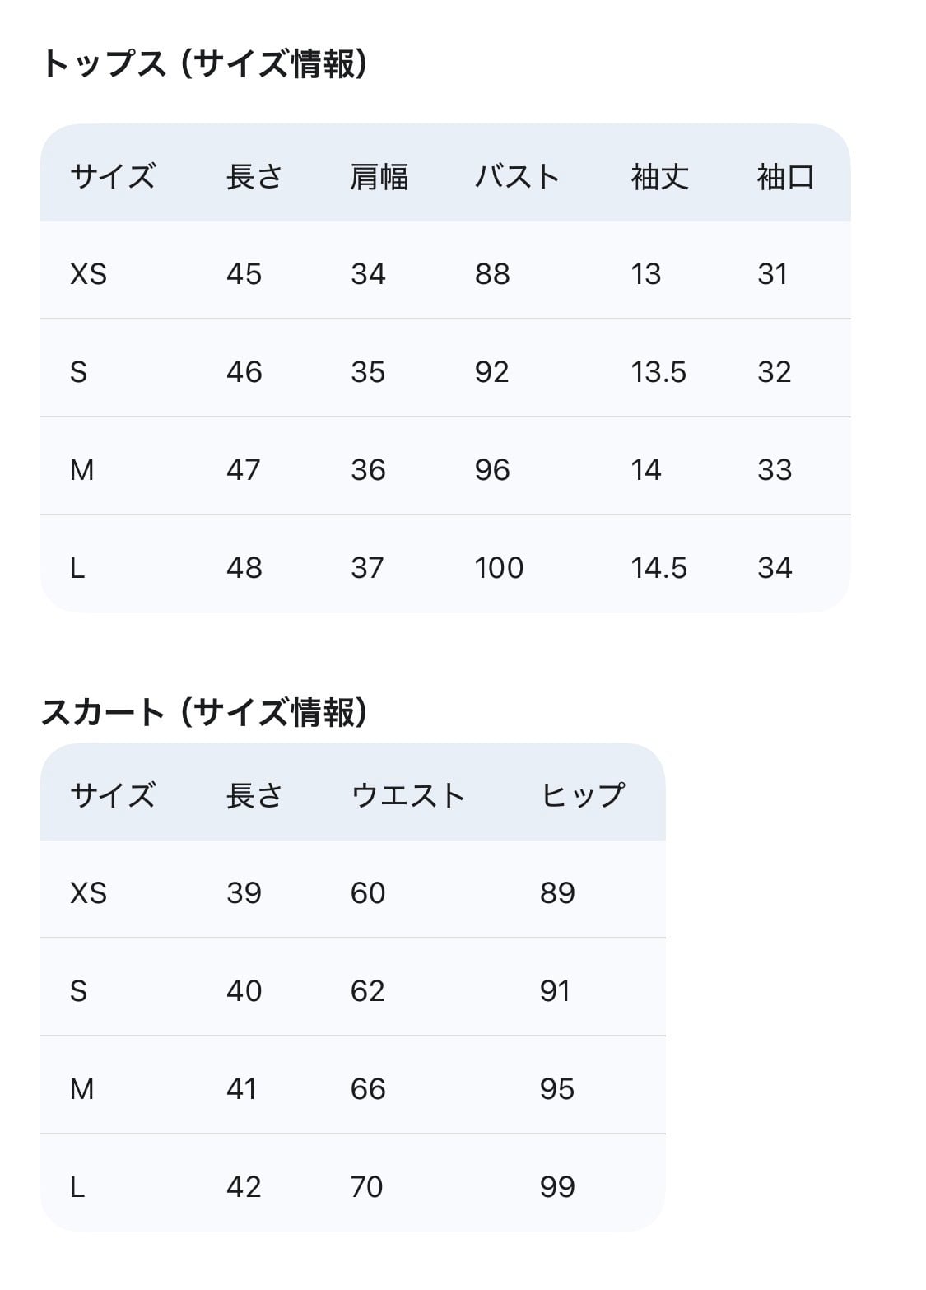Select the skirt hip value 89
The height and width of the screenshot is (1290, 926).
click(x=557, y=893)
